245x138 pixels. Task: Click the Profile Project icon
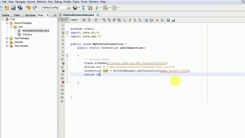[114, 8]
